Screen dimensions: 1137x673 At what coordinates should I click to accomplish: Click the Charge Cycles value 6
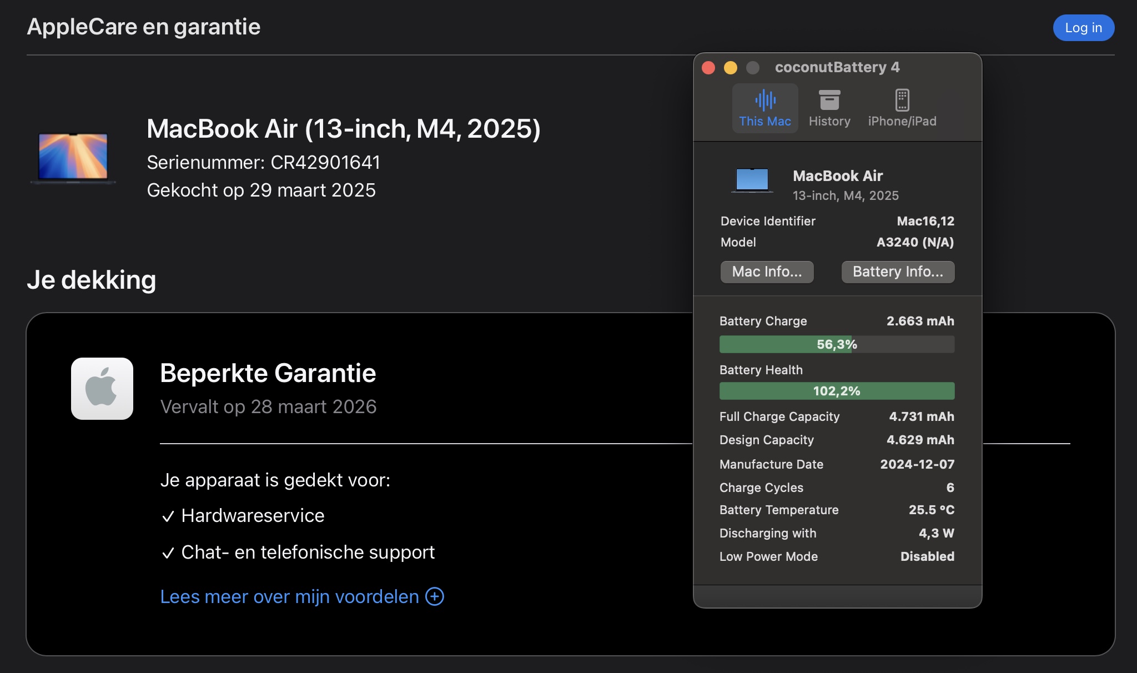pos(950,488)
